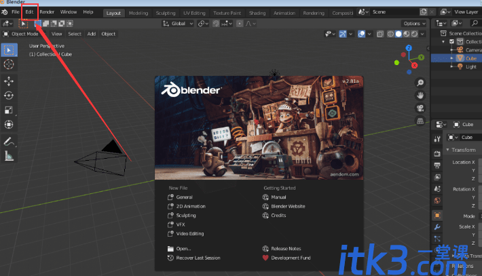Open the Tool properties tab icon
The height and width of the screenshot is (276, 482).
pyautogui.click(x=437, y=139)
